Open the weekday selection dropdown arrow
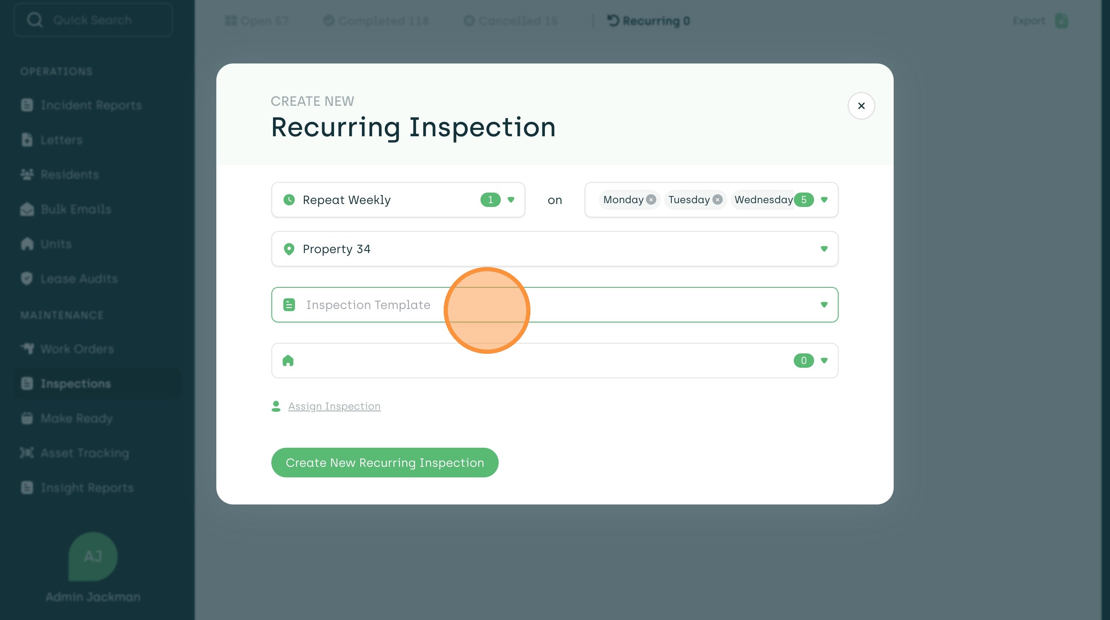The width and height of the screenshot is (1110, 620). click(x=824, y=199)
